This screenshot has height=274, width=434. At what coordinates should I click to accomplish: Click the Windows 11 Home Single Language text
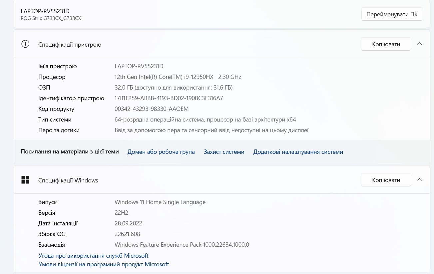[160, 202]
